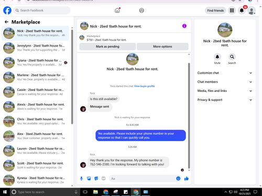This screenshot has height=196, width=262.
Task: Open Windows action center notifications
Action: point(255,192)
